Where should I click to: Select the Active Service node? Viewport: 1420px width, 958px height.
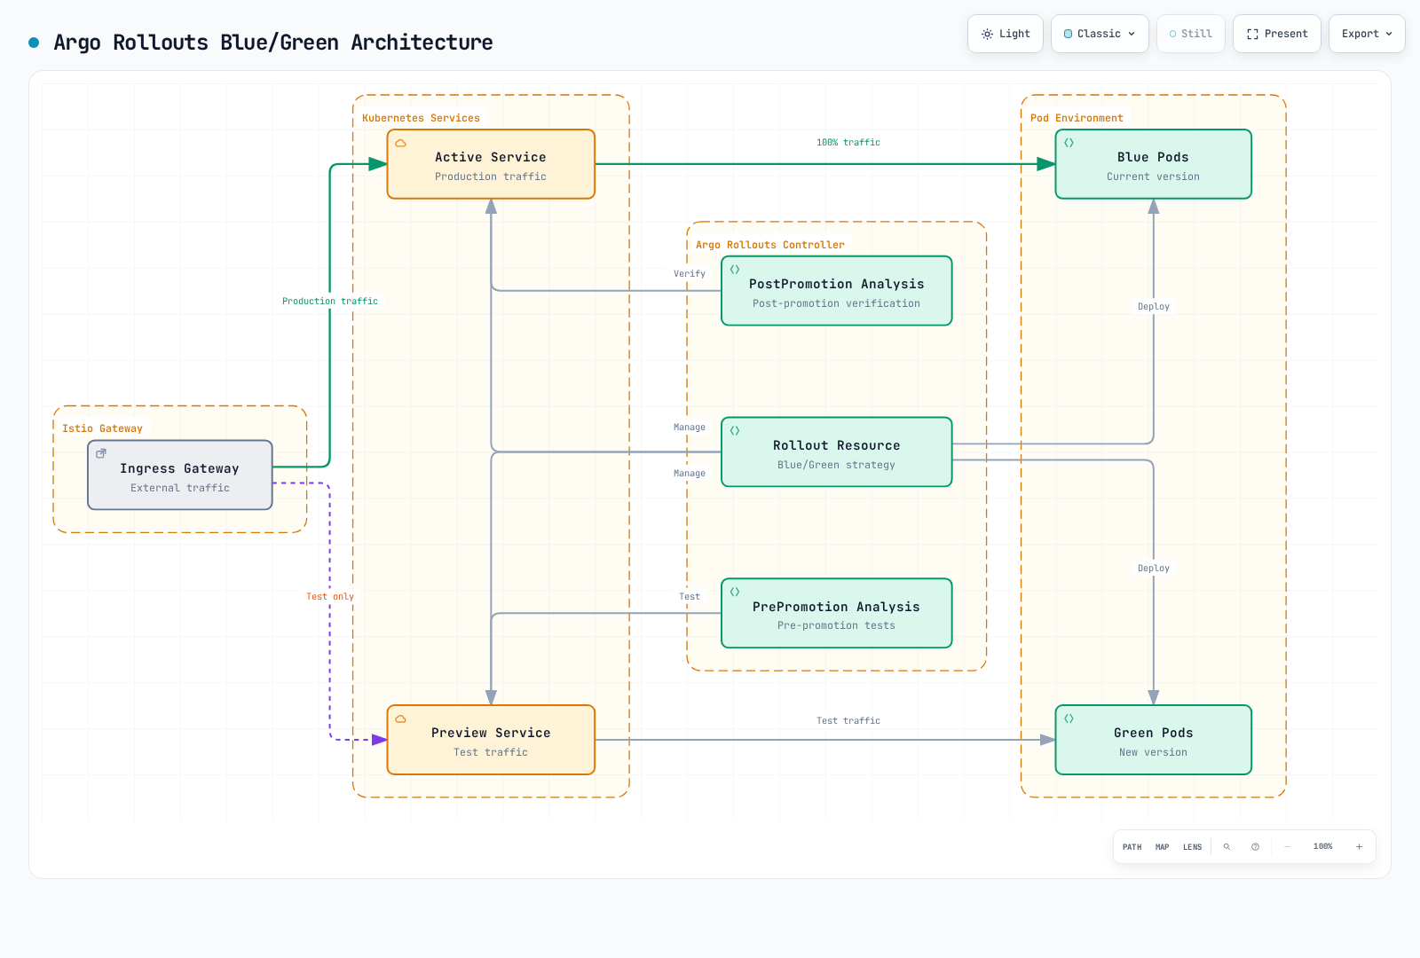491,164
